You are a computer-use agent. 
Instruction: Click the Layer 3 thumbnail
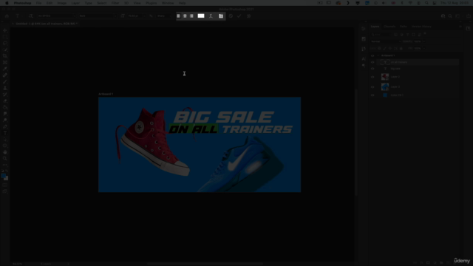click(385, 87)
